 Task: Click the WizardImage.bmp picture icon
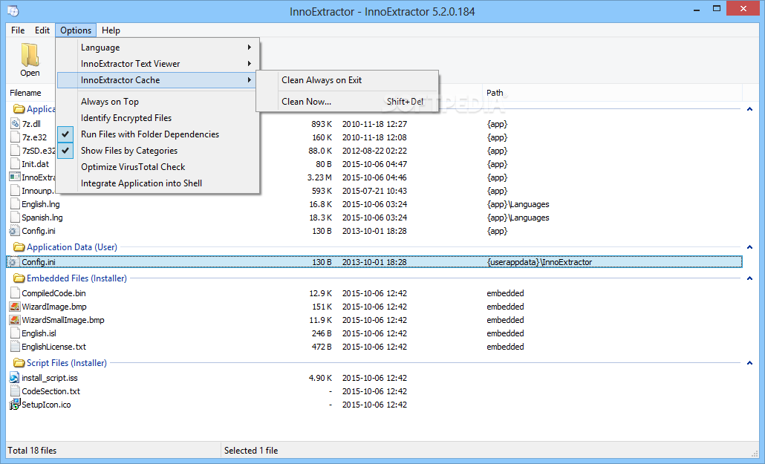(15, 307)
